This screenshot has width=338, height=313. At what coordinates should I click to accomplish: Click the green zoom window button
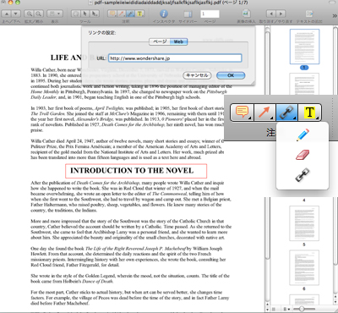click(x=18, y=3)
